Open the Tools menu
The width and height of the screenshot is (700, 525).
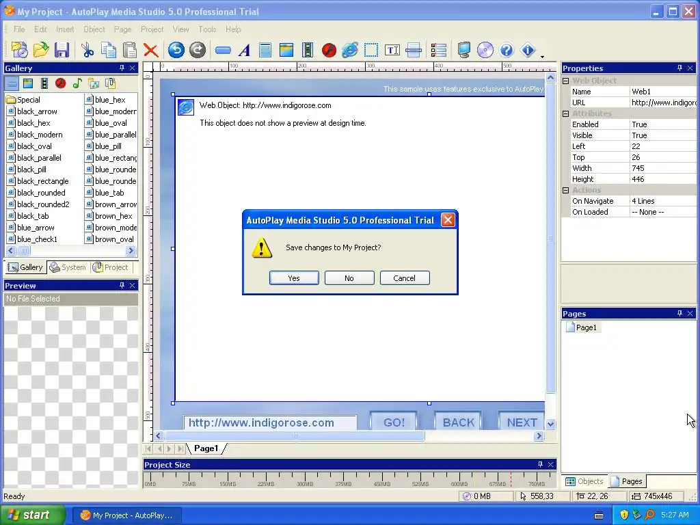click(x=207, y=29)
